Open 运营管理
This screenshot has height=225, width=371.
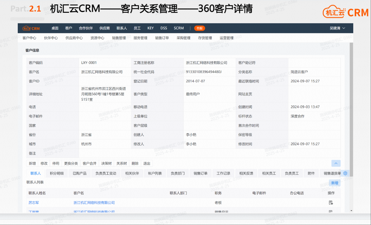click(227, 38)
